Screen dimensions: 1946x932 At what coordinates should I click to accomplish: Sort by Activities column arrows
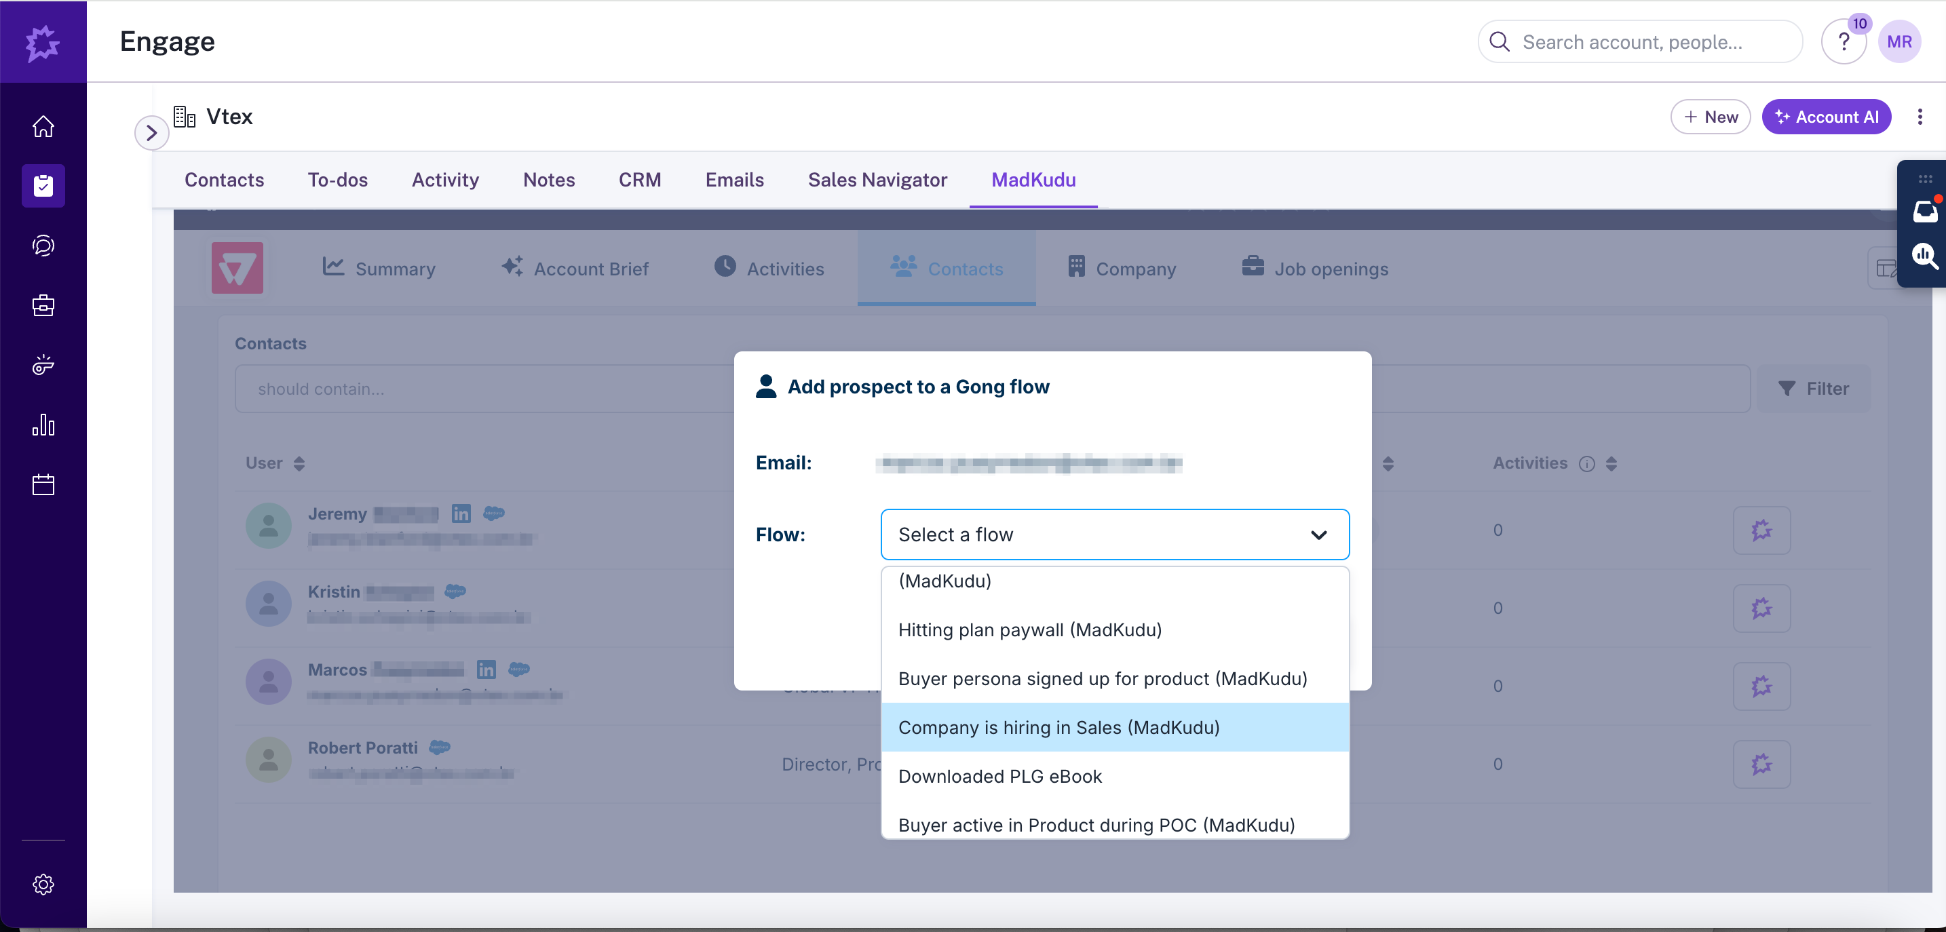[x=1611, y=463]
